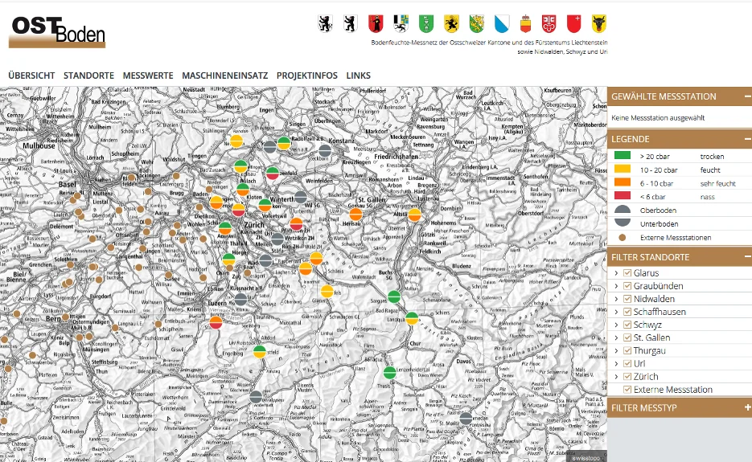The height and width of the screenshot is (462, 752).
Task: Click the OST Boden logo
Action: 57,31
